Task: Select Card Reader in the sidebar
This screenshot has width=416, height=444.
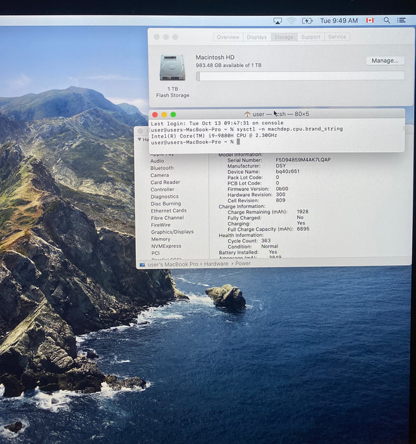Action: [x=165, y=183]
